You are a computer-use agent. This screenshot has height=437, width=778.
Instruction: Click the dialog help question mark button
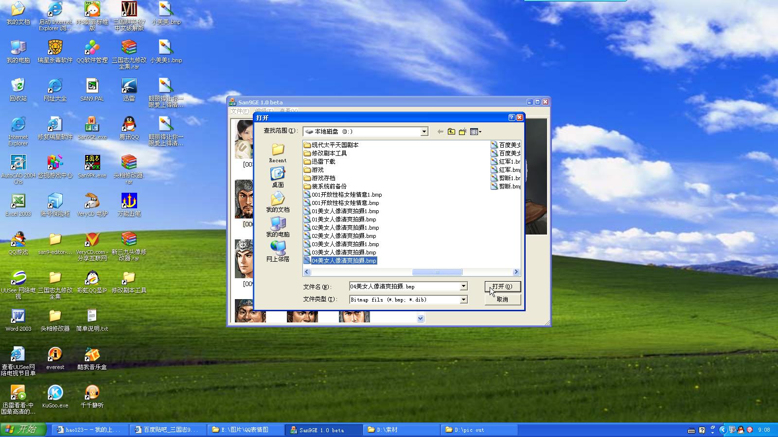pyautogui.click(x=512, y=118)
